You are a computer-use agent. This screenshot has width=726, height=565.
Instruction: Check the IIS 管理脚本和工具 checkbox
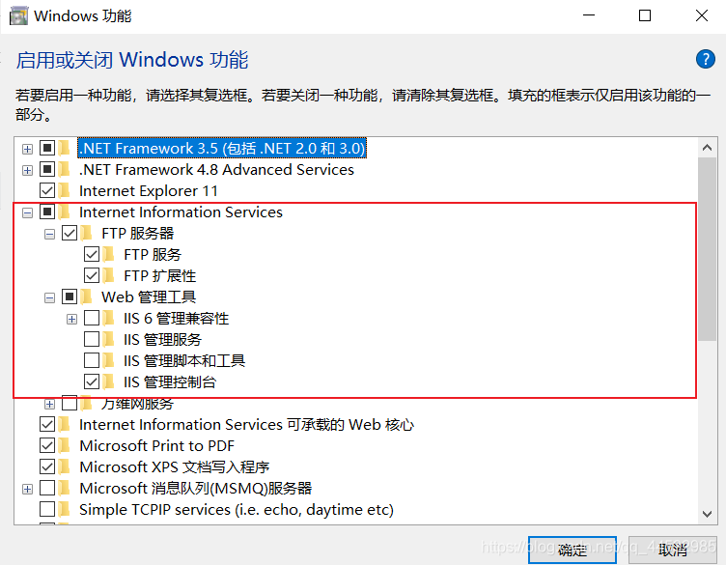[x=92, y=361]
